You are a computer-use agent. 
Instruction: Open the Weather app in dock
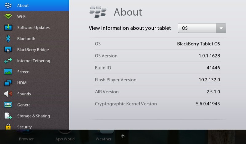coord(104,139)
